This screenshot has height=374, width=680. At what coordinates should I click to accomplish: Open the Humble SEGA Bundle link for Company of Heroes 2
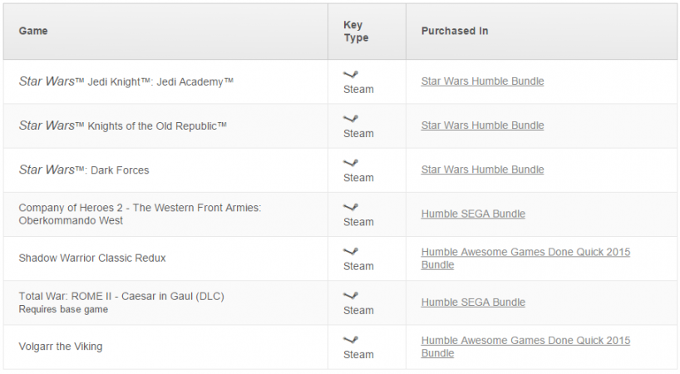pyautogui.click(x=473, y=214)
